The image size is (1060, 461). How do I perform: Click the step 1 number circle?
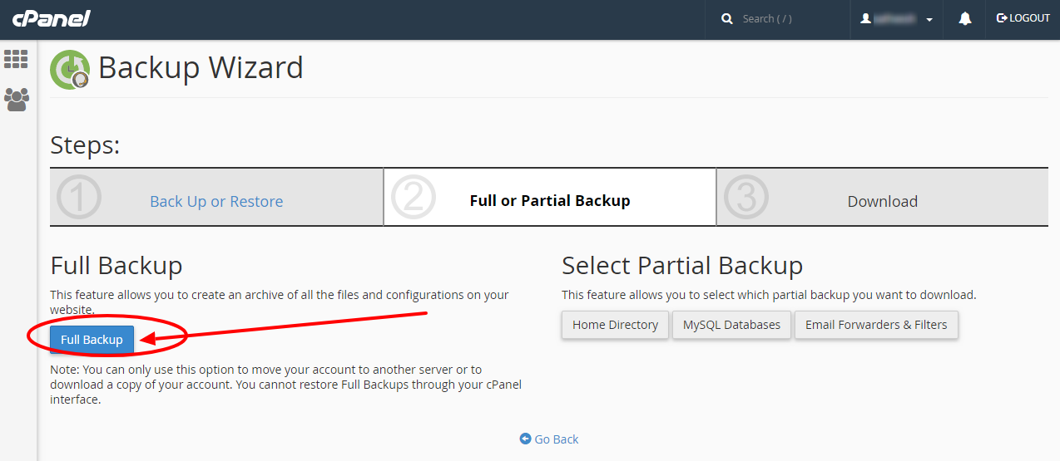coord(79,198)
